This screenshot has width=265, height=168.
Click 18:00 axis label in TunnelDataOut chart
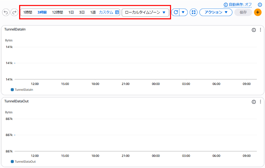95,156
